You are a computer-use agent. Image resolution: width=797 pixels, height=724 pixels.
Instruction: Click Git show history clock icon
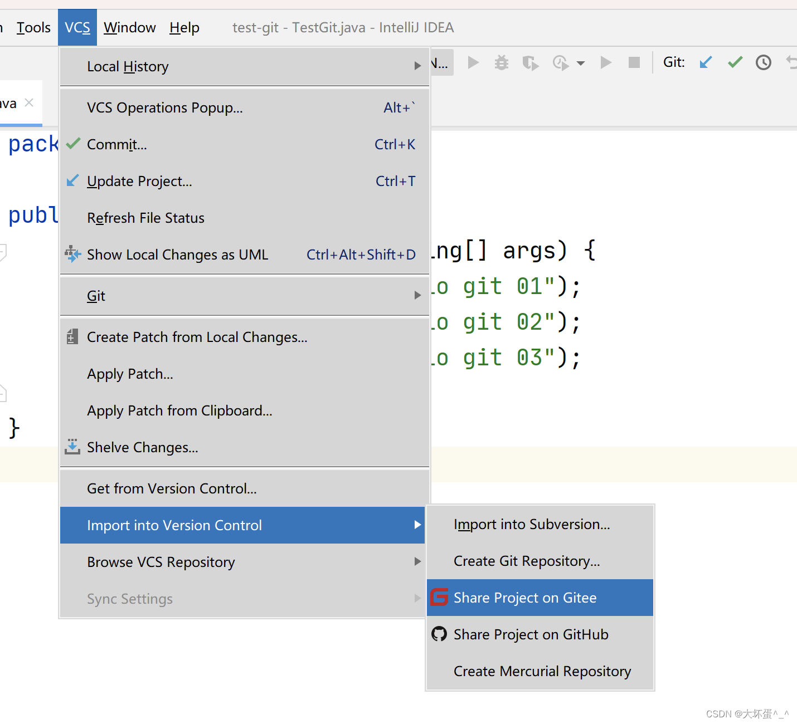pos(764,62)
